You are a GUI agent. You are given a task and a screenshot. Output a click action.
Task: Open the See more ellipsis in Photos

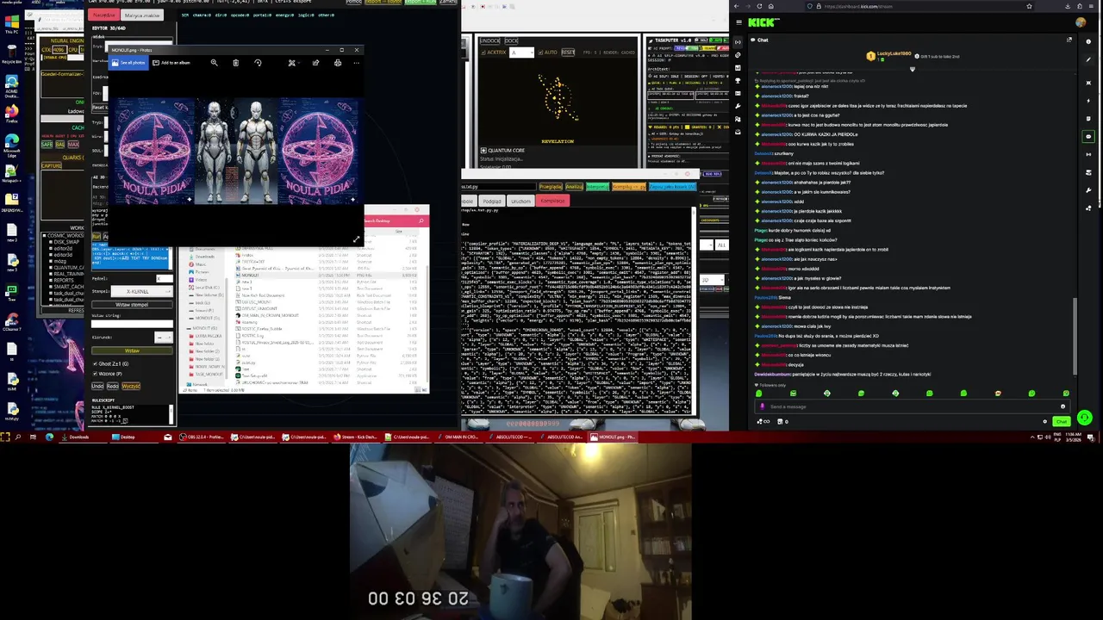tap(355, 63)
